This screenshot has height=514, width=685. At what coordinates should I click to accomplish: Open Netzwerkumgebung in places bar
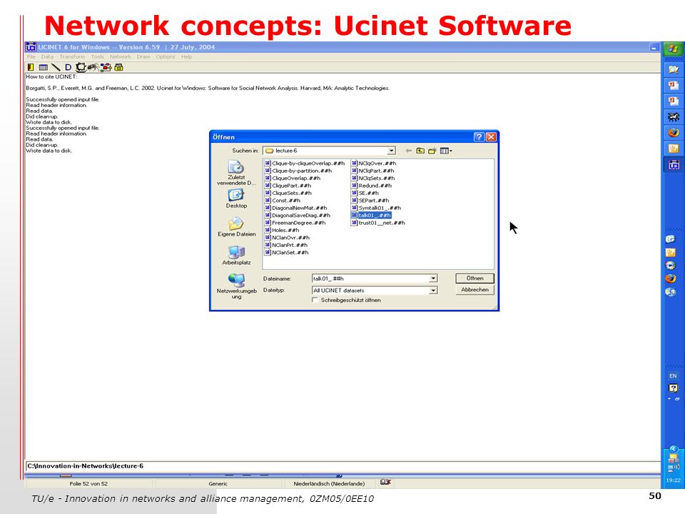coord(236,286)
